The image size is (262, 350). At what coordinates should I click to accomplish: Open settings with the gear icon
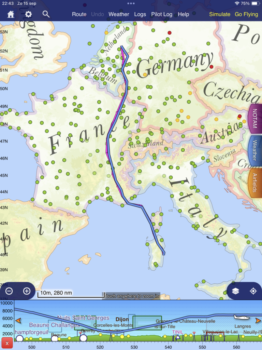[x=28, y=14]
